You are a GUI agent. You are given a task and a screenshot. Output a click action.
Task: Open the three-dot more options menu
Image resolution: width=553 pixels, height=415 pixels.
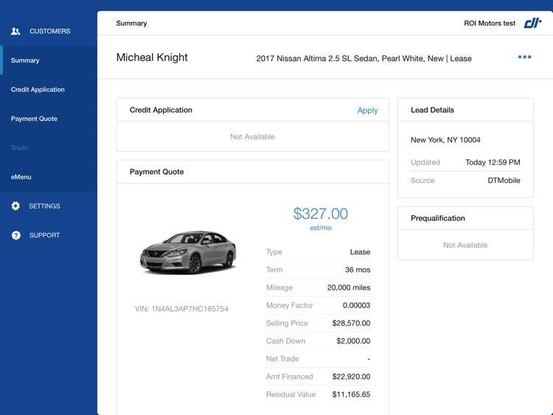(x=524, y=57)
